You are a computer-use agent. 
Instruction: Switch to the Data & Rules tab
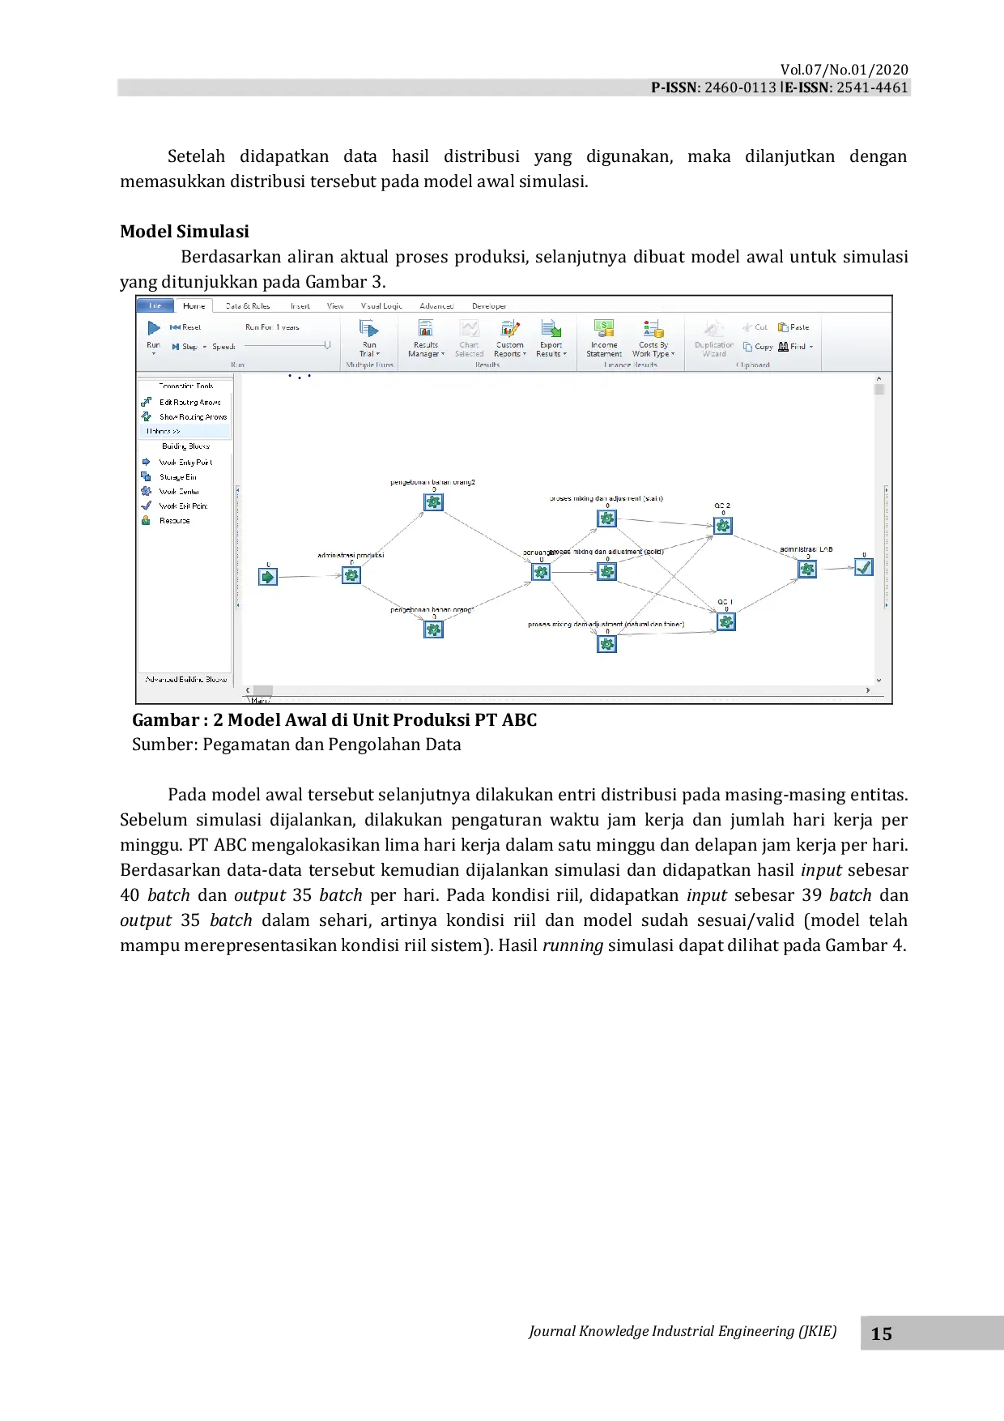coord(248,306)
